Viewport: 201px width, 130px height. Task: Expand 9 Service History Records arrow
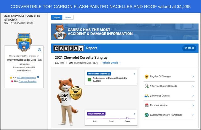point(193,86)
